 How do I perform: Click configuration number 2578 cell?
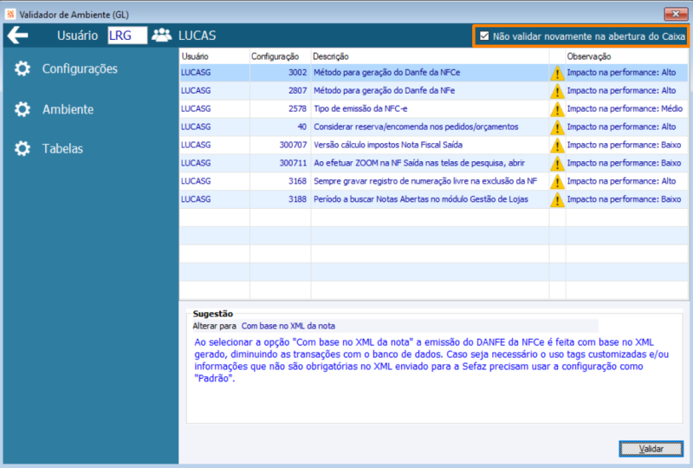point(280,109)
